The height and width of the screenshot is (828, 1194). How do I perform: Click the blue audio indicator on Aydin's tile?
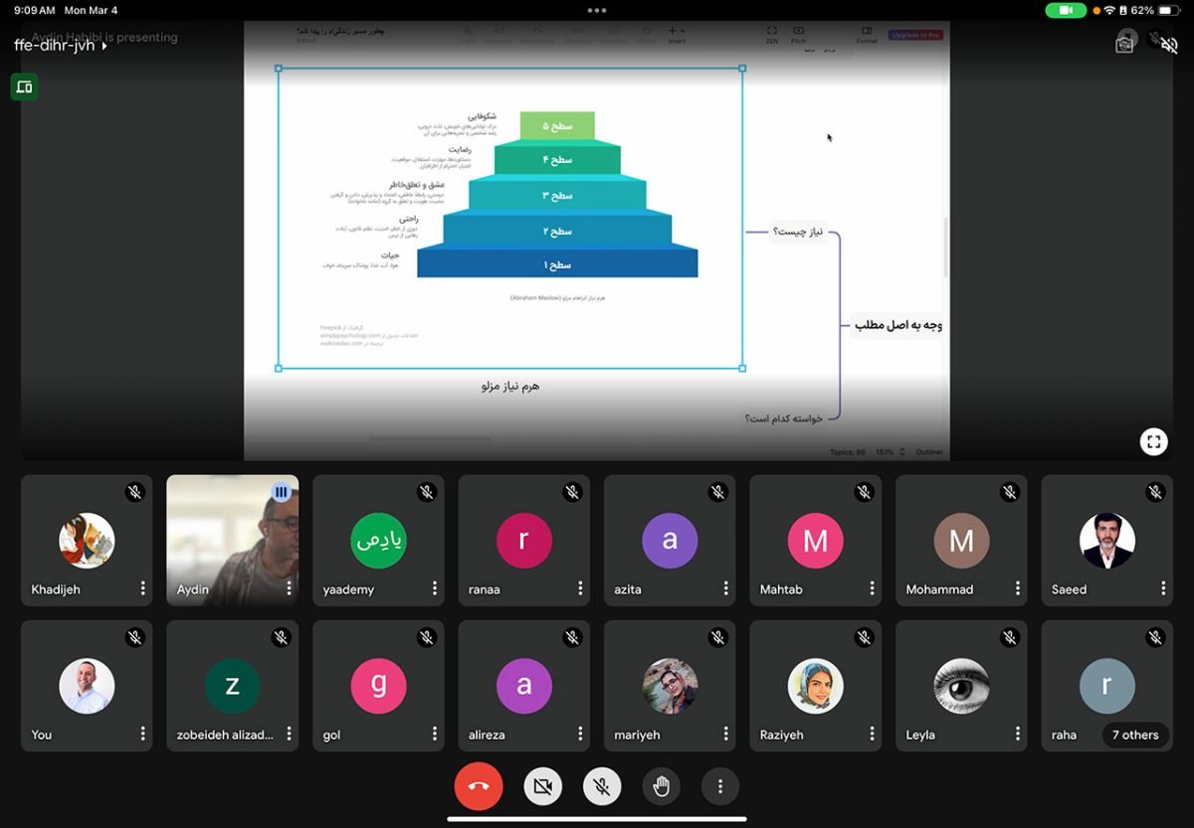click(282, 492)
